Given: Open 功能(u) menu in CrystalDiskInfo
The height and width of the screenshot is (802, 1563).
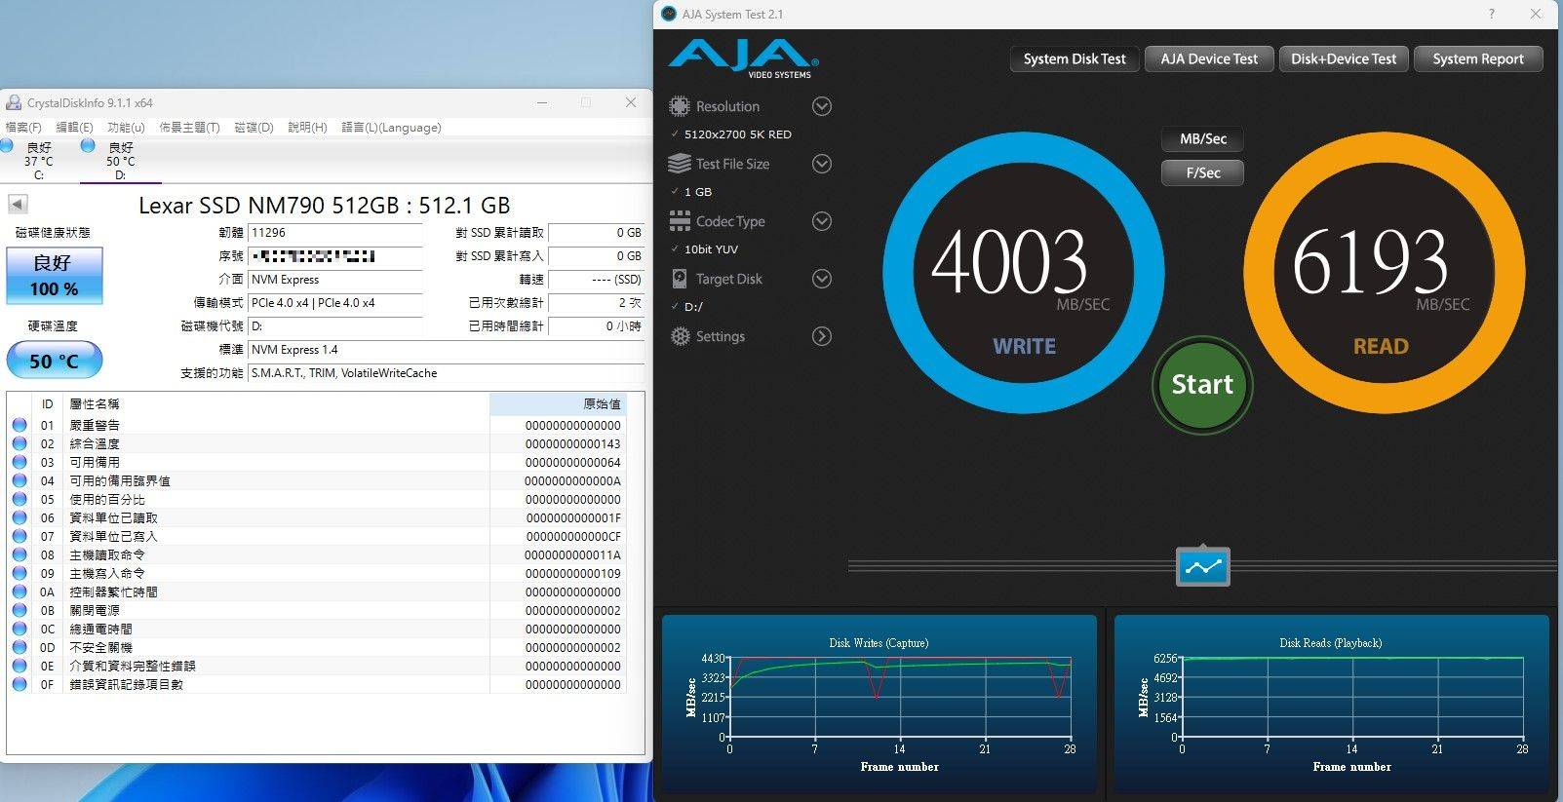Looking at the screenshot, I should point(126,128).
